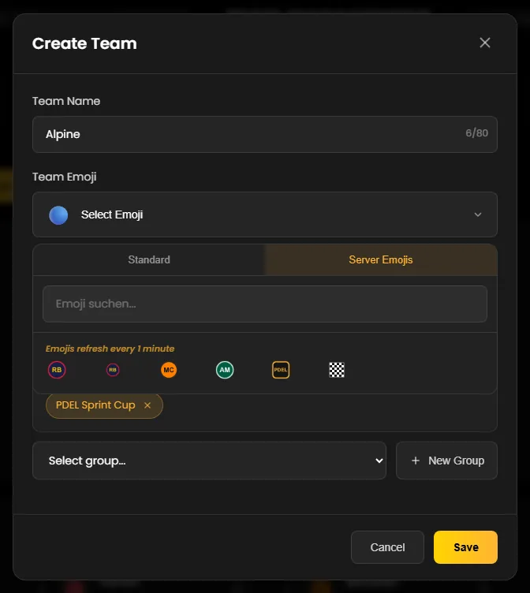Click the Team Emoji label
This screenshot has height=593, width=530.
click(65, 177)
